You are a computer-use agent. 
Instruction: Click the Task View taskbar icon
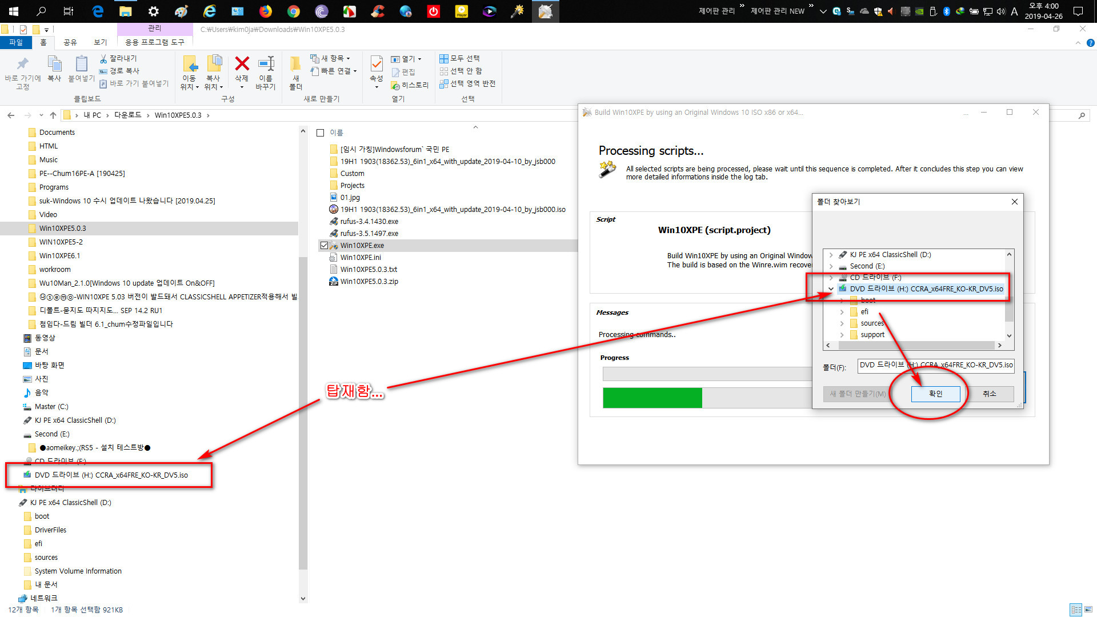(69, 11)
